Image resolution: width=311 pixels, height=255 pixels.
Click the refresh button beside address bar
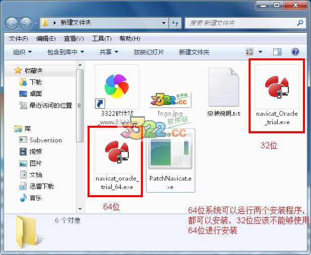click(x=175, y=23)
